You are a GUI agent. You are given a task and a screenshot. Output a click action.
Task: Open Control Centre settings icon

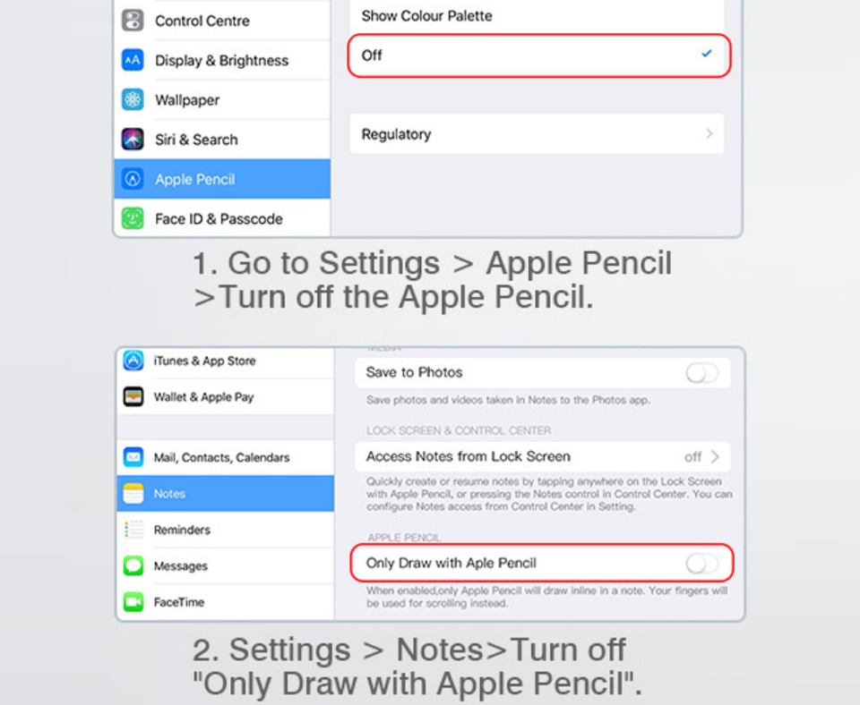click(x=133, y=21)
